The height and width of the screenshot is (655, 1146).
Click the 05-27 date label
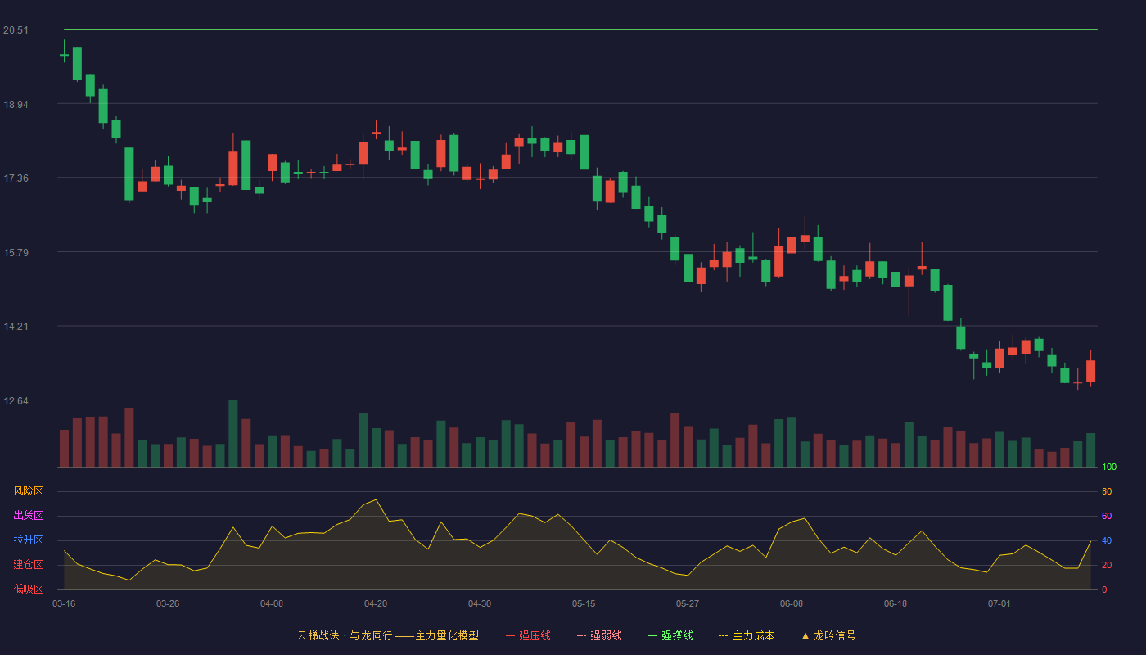(688, 603)
